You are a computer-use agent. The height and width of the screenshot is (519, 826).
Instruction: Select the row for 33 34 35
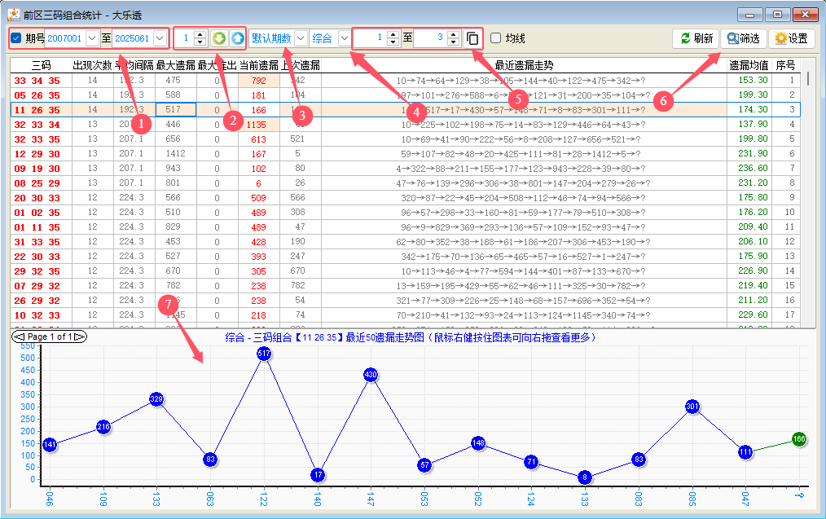coord(37,80)
